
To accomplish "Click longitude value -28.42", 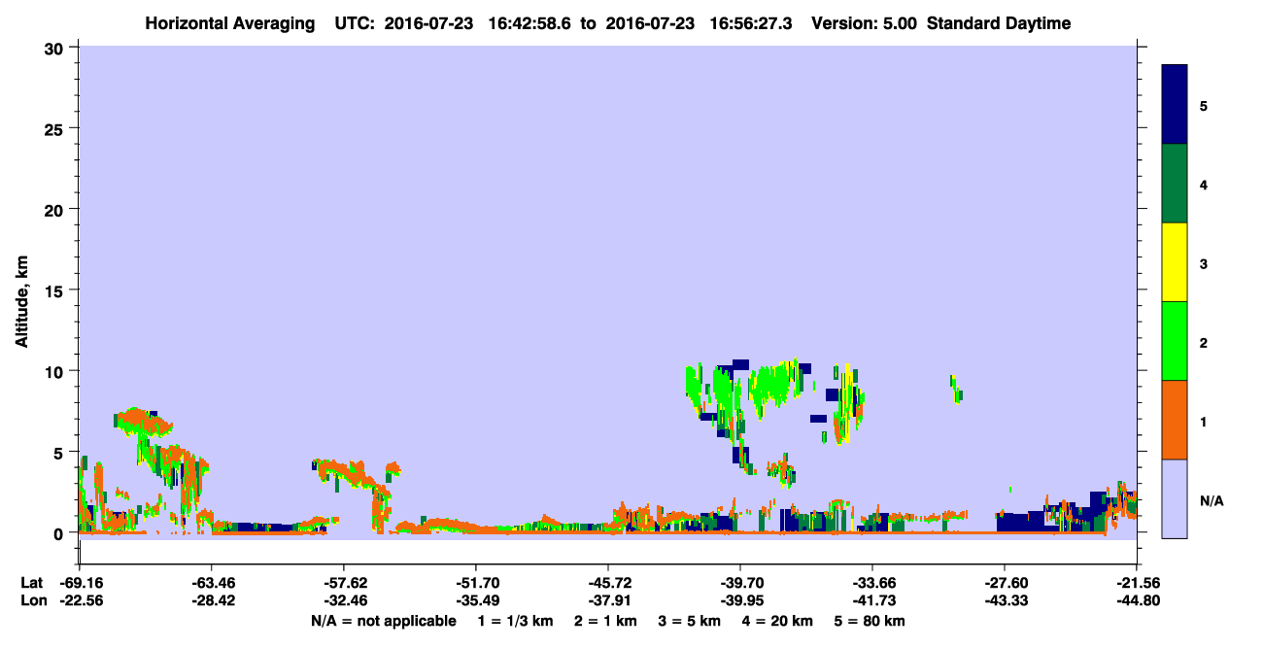I will pyautogui.click(x=212, y=600).
